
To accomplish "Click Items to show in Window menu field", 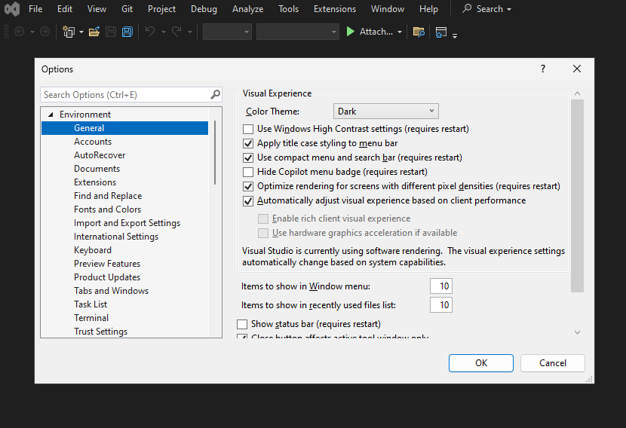I will [x=441, y=286].
